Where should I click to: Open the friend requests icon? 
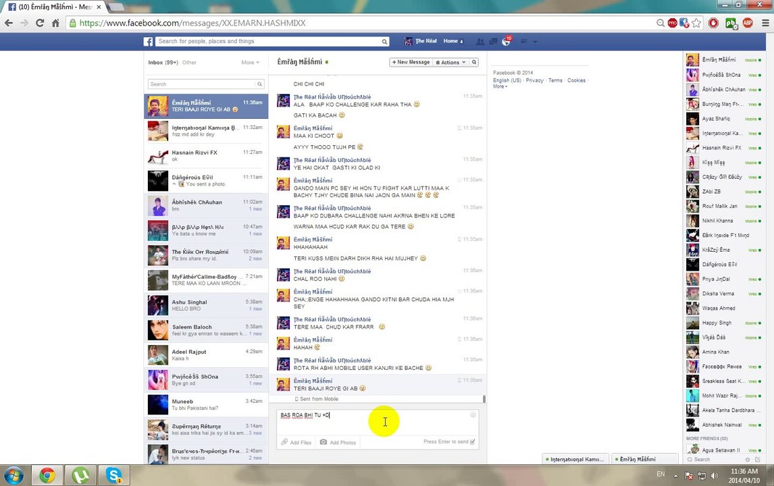pos(480,41)
